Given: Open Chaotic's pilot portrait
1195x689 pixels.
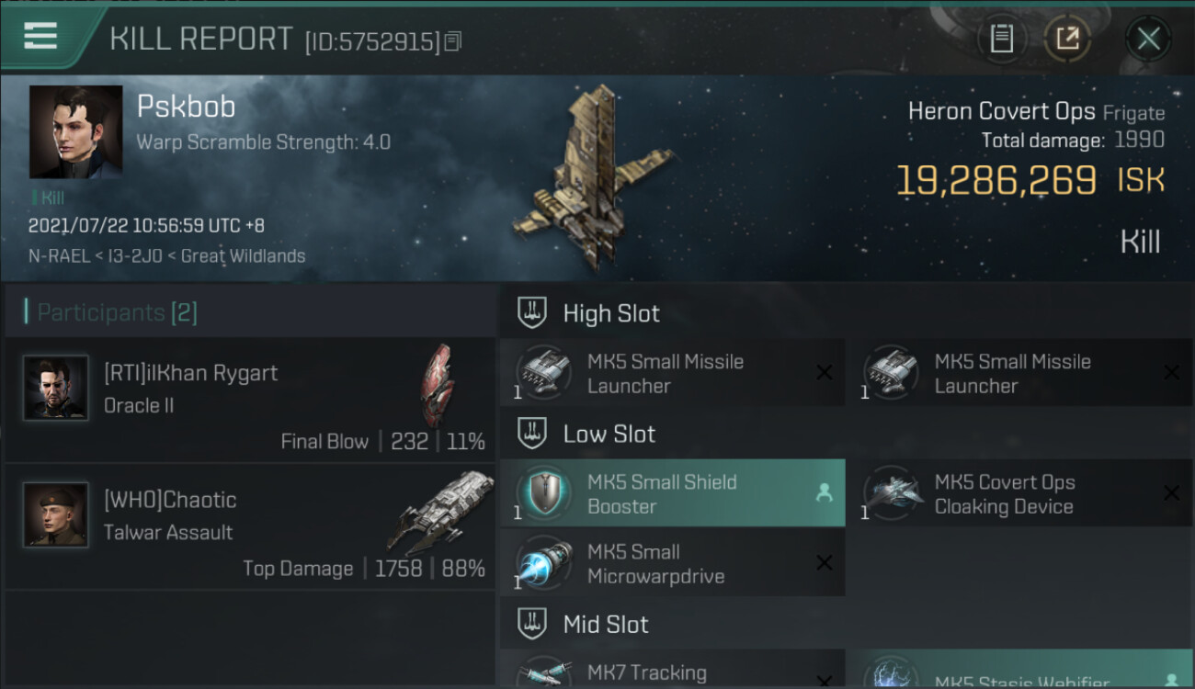Looking at the screenshot, I should click(56, 515).
